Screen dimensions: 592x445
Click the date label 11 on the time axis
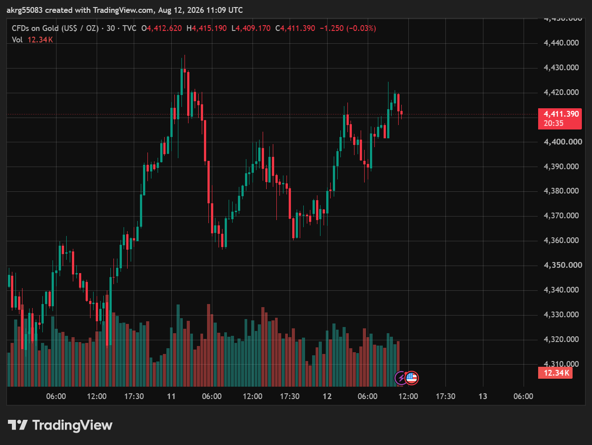click(171, 396)
